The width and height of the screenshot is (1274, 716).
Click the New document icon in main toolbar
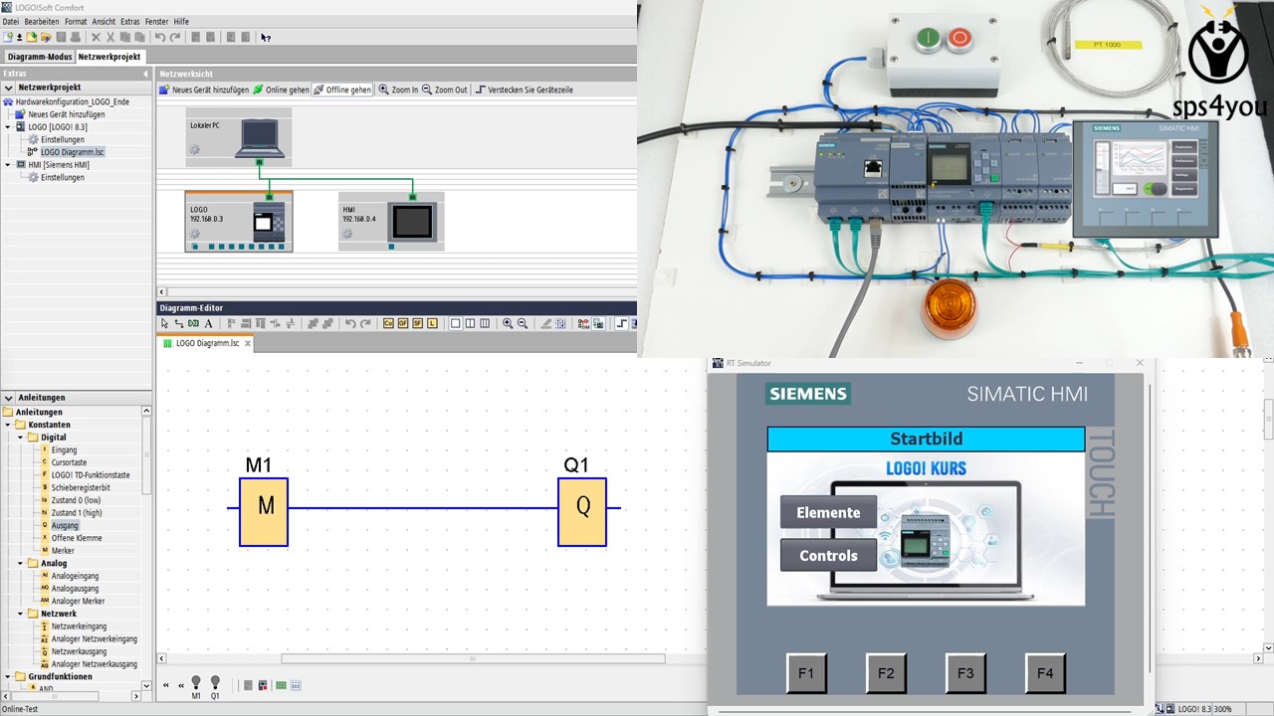(x=7, y=37)
